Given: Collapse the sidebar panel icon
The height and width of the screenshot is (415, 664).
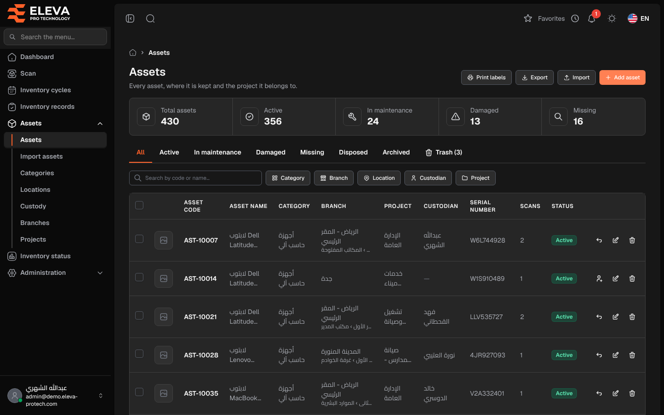Looking at the screenshot, I should [130, 18].
